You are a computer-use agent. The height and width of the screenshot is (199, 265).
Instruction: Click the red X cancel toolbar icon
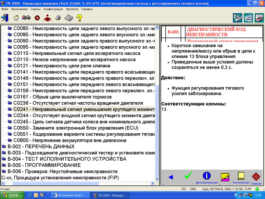37,18
